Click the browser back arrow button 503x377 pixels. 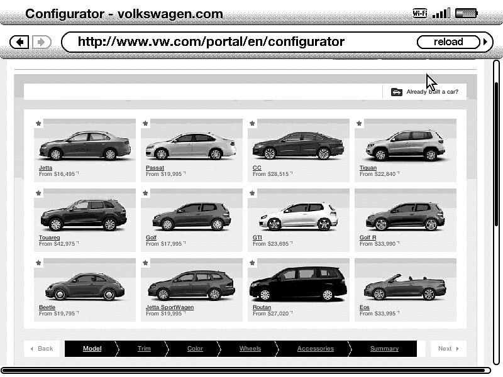(x=20, y=42)
